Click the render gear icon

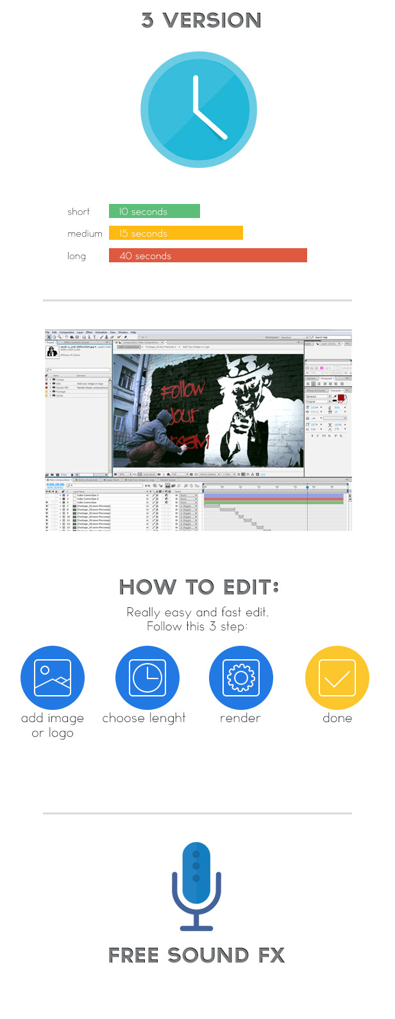point(241,678)
